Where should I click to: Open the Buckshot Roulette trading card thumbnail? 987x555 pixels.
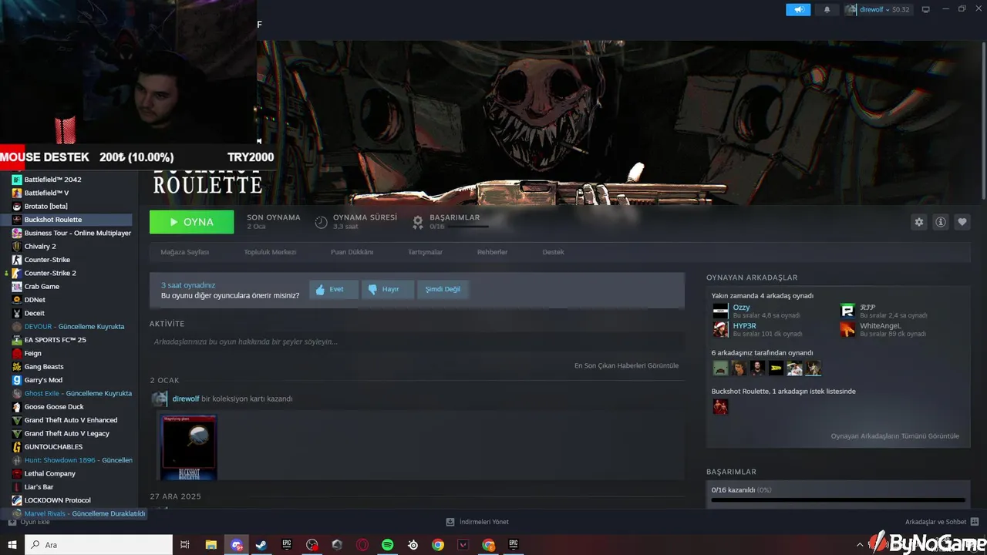pos(188,447)
